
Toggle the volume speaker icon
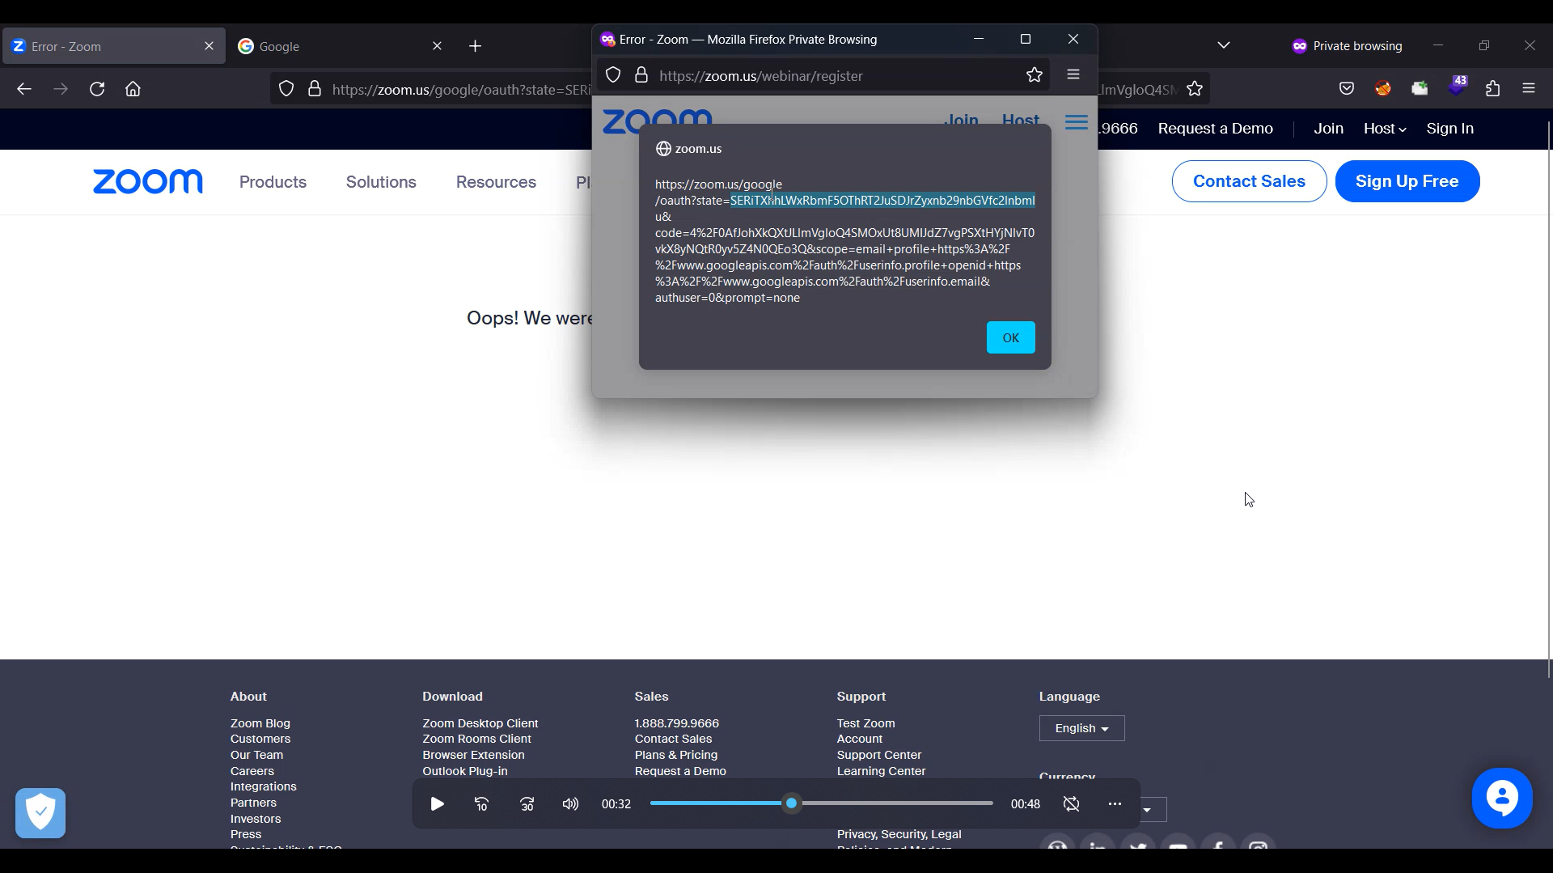pos(570,803)
